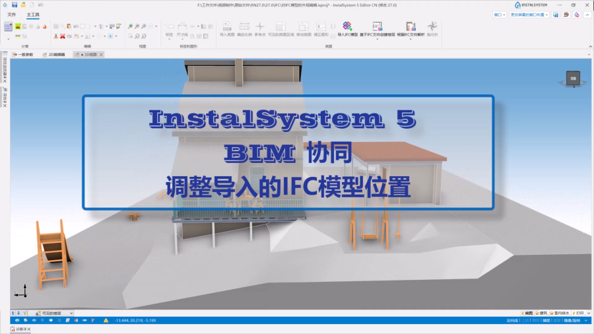The width and height of the screenshot is (594, 334).
Task: Toggle the third eye visibility icon in status bar
Action: 34,320
